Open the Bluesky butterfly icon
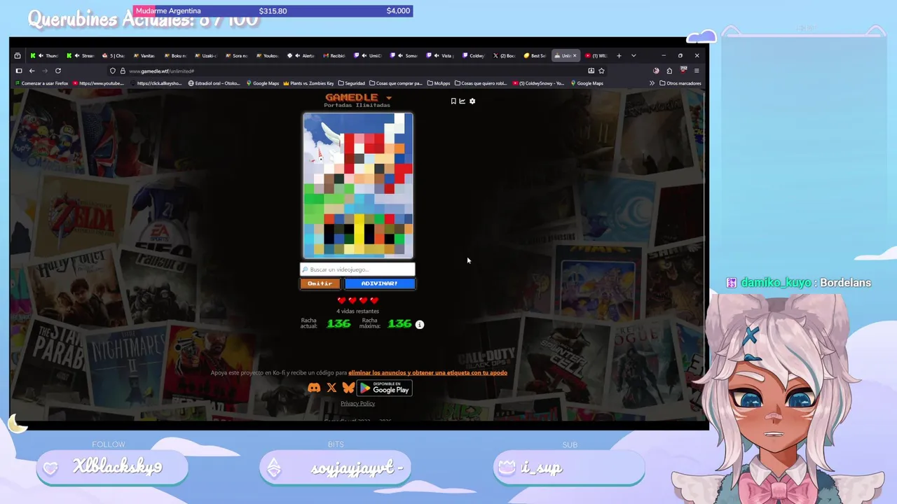Screen dimensions: 897x504 pos(348,388)
